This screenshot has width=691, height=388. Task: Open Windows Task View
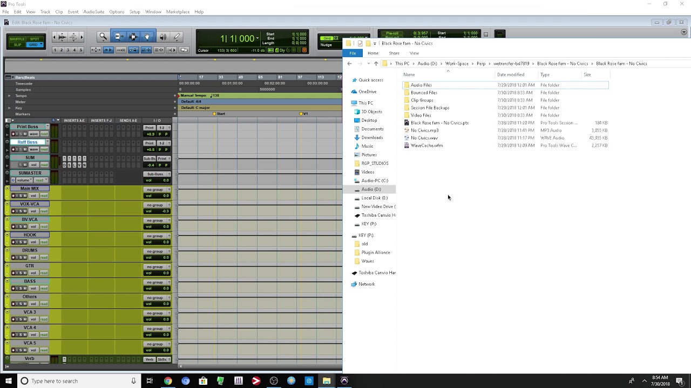coord(150,381)
